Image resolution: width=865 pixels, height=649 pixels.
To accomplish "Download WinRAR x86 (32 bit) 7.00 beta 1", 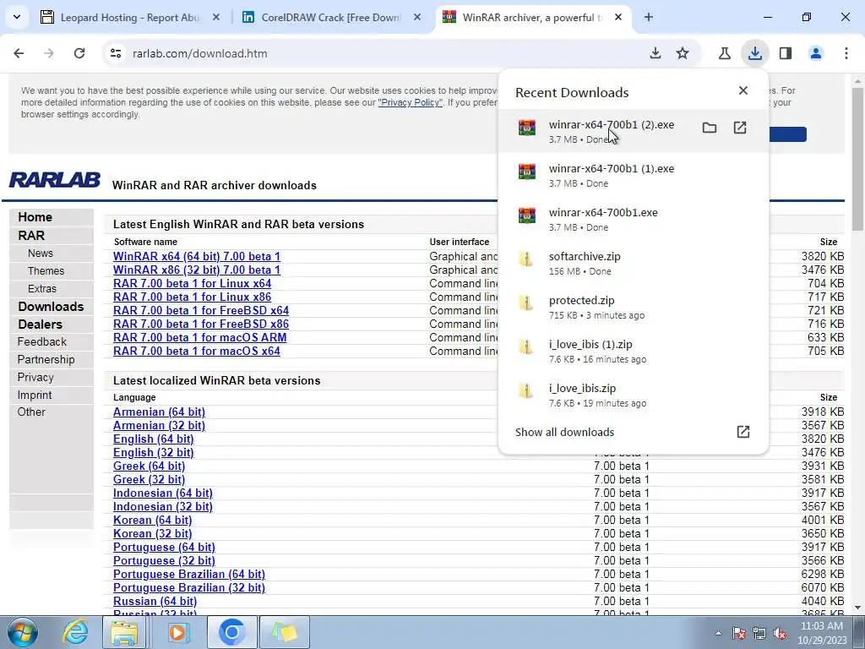I will pyautogui.click(x=196, y=270).
